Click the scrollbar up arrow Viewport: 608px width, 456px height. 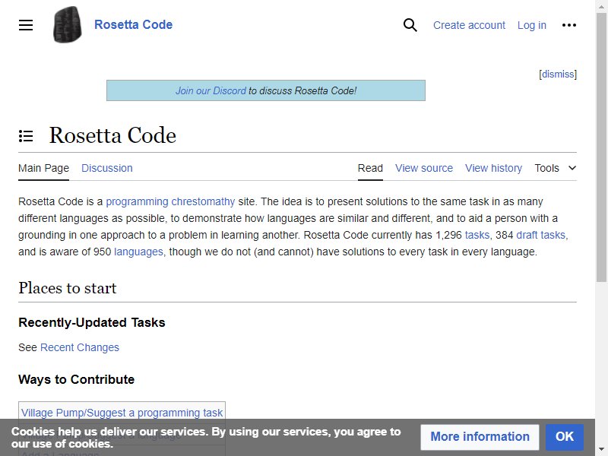(x=601, y=6)
